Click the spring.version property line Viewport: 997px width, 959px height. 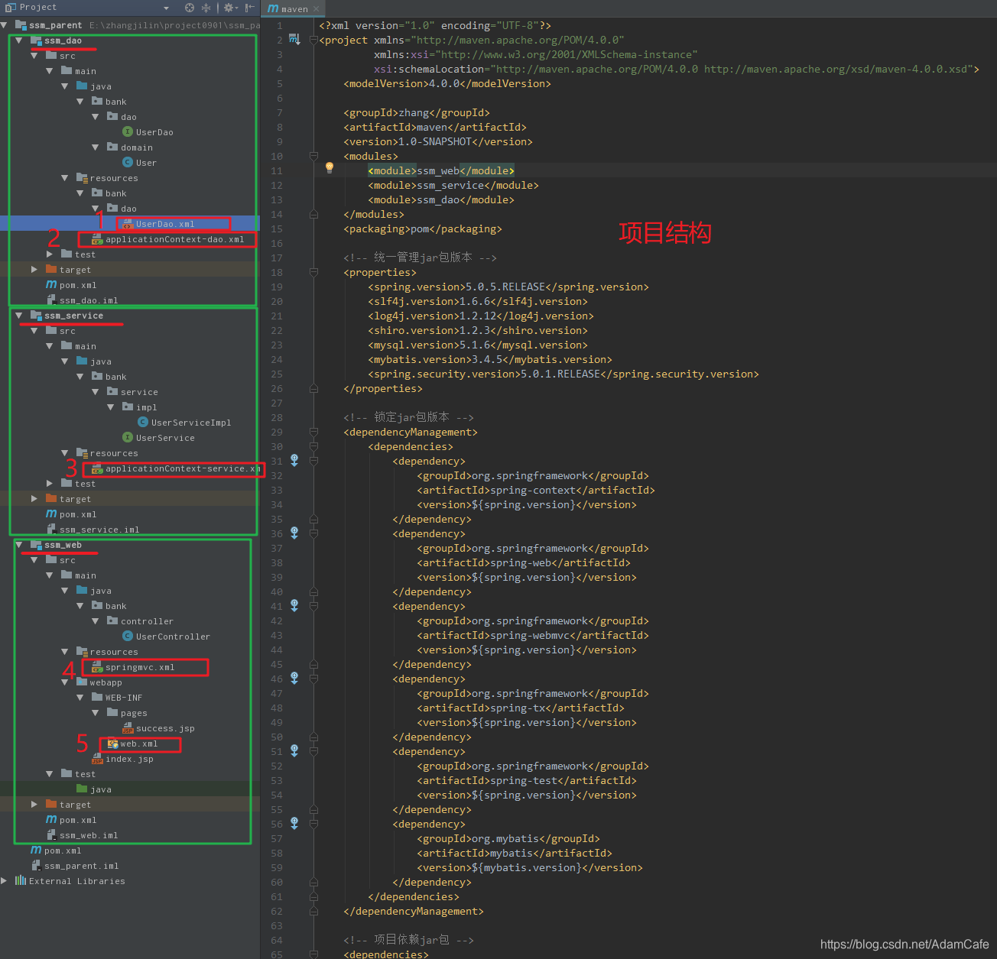coord(508,287)
